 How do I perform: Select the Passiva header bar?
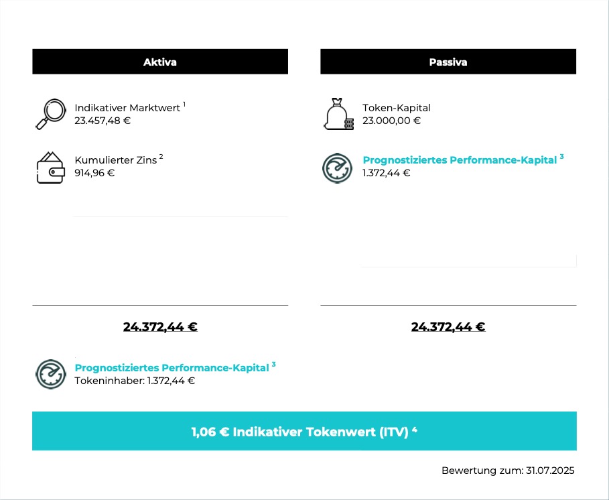click(x=448, y=62)
